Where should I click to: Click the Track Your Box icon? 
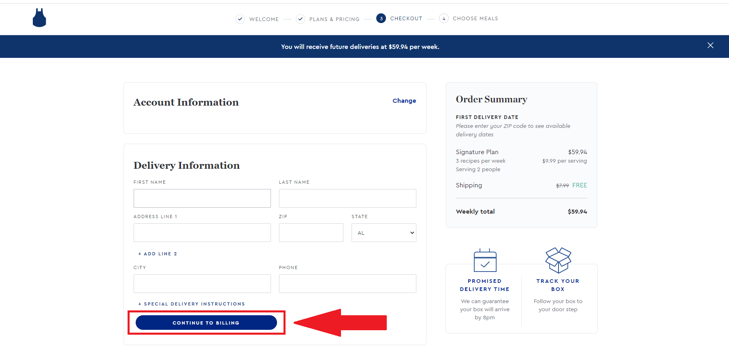558,260
